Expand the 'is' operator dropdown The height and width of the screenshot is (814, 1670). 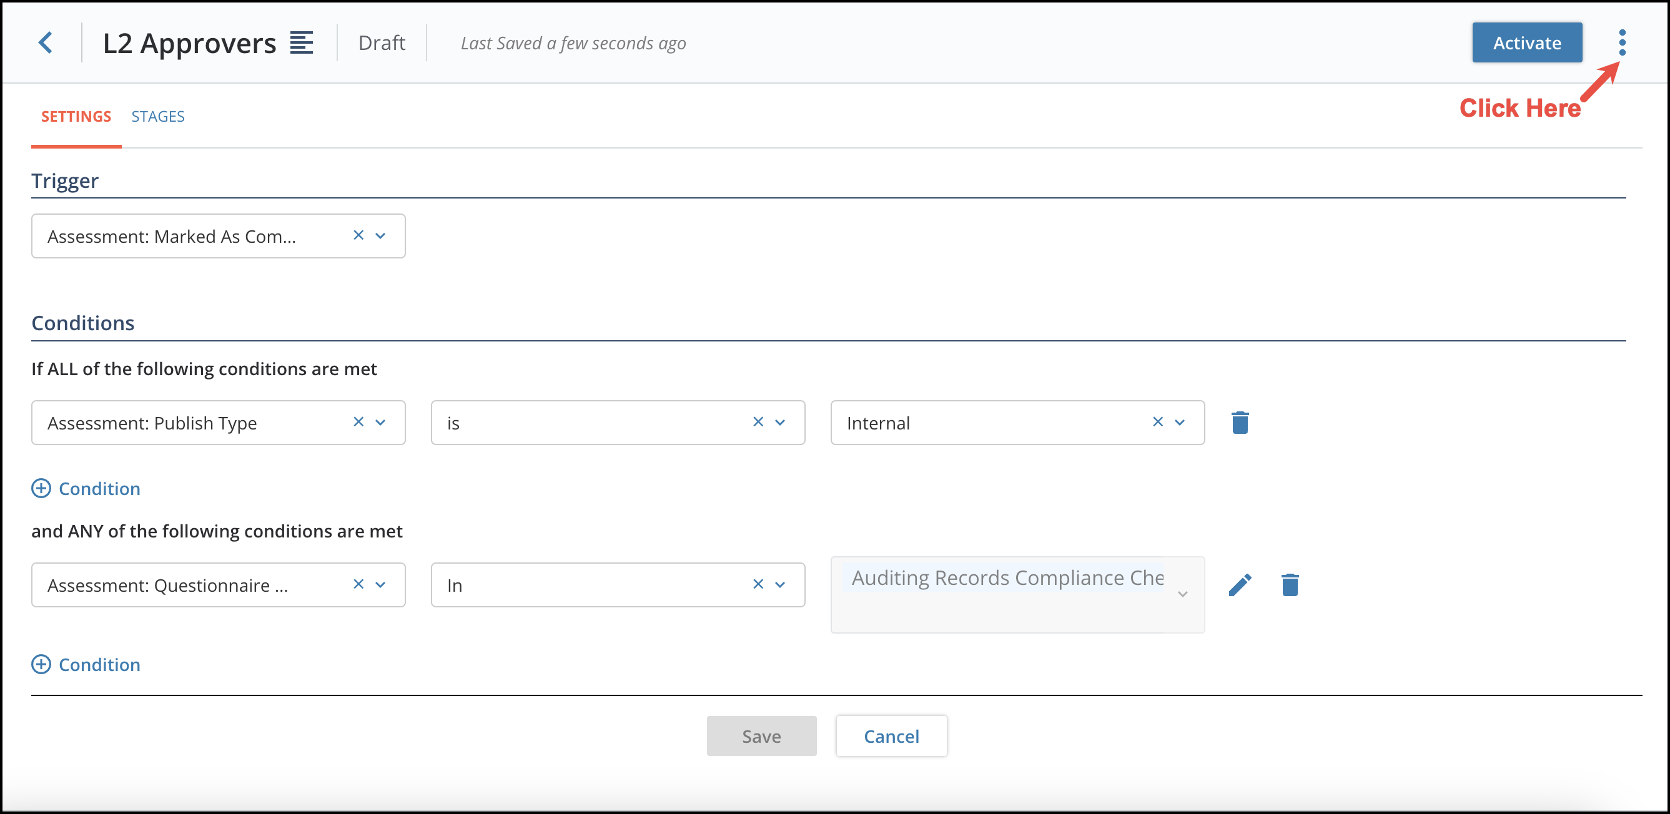(781, 423)
